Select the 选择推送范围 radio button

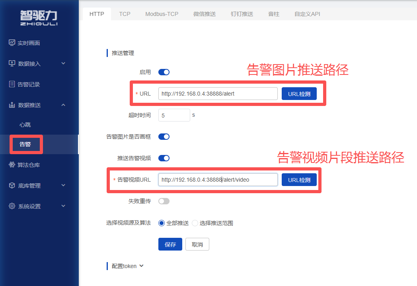click(195, 223)
